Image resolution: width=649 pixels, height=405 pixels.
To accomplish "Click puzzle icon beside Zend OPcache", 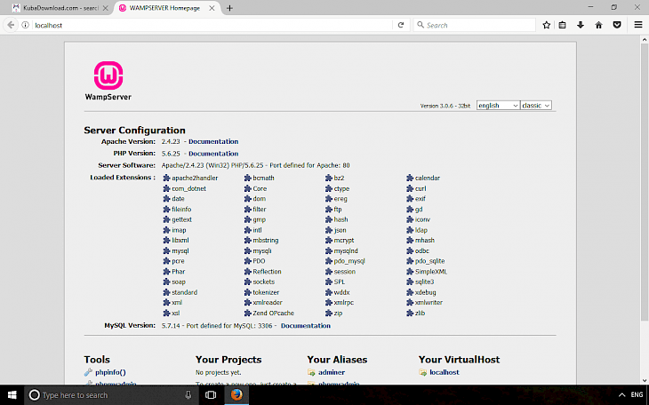I will (247, 314).
